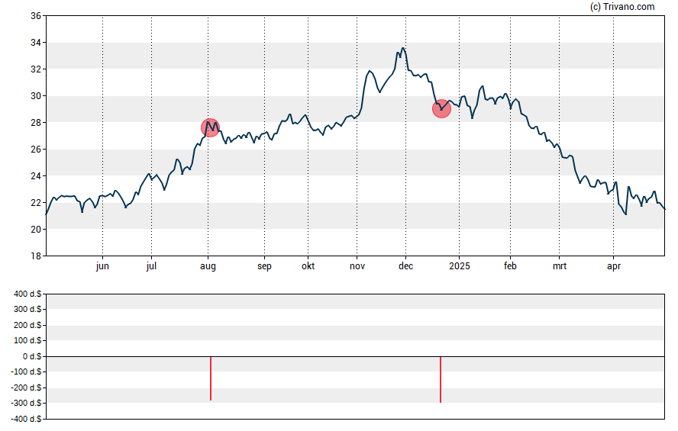Click the price axis value 24
This screenshot has width=678, height=431.
pyautogui.click(x=36, y=175)
